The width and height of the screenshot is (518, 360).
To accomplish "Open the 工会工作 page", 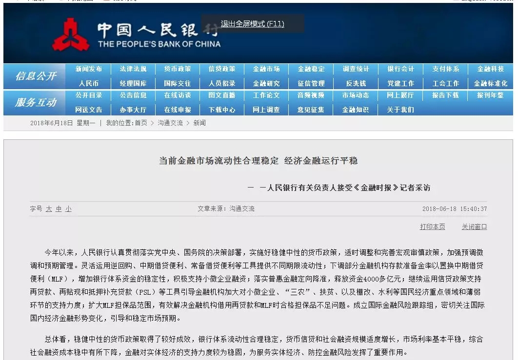I will pos(446,83).
